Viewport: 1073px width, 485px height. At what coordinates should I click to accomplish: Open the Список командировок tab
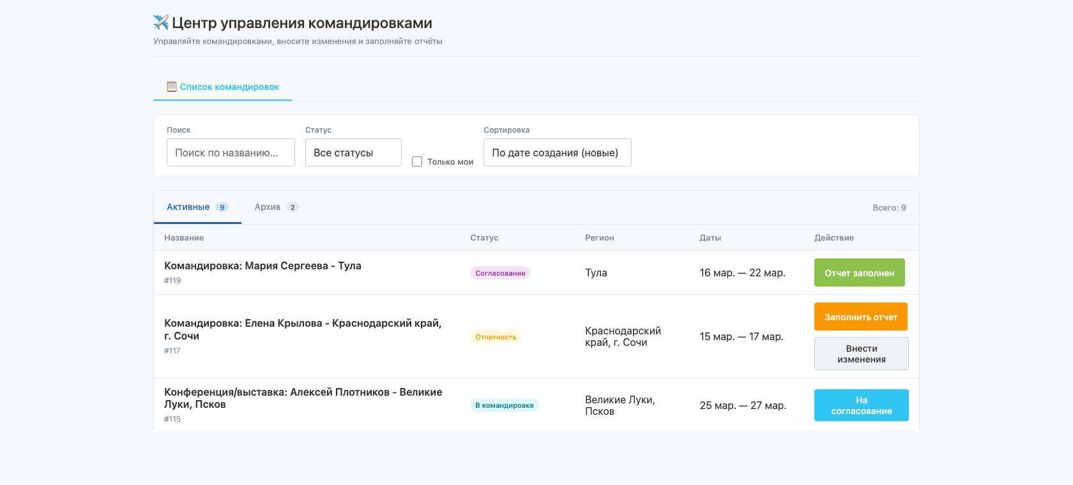click(x=229, y=87)
